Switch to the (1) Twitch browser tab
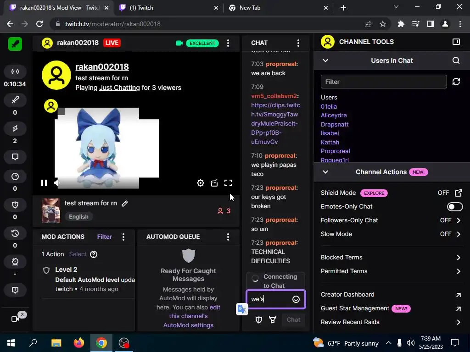470x352 pixels. point(168,8)
